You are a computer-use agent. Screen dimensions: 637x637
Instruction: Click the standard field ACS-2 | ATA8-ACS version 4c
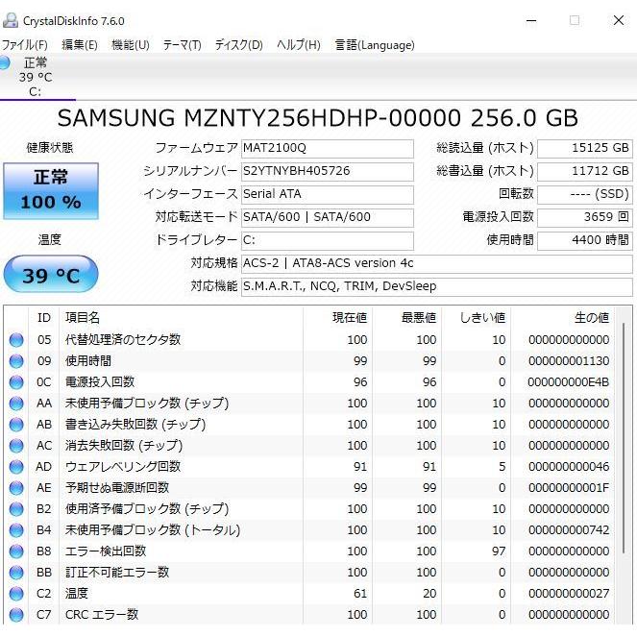pyautogui.click(x=437, y=263)
